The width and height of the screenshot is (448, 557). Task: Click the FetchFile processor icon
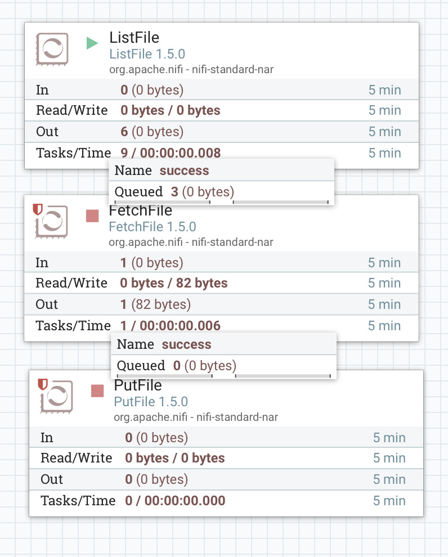pos(52,222)
